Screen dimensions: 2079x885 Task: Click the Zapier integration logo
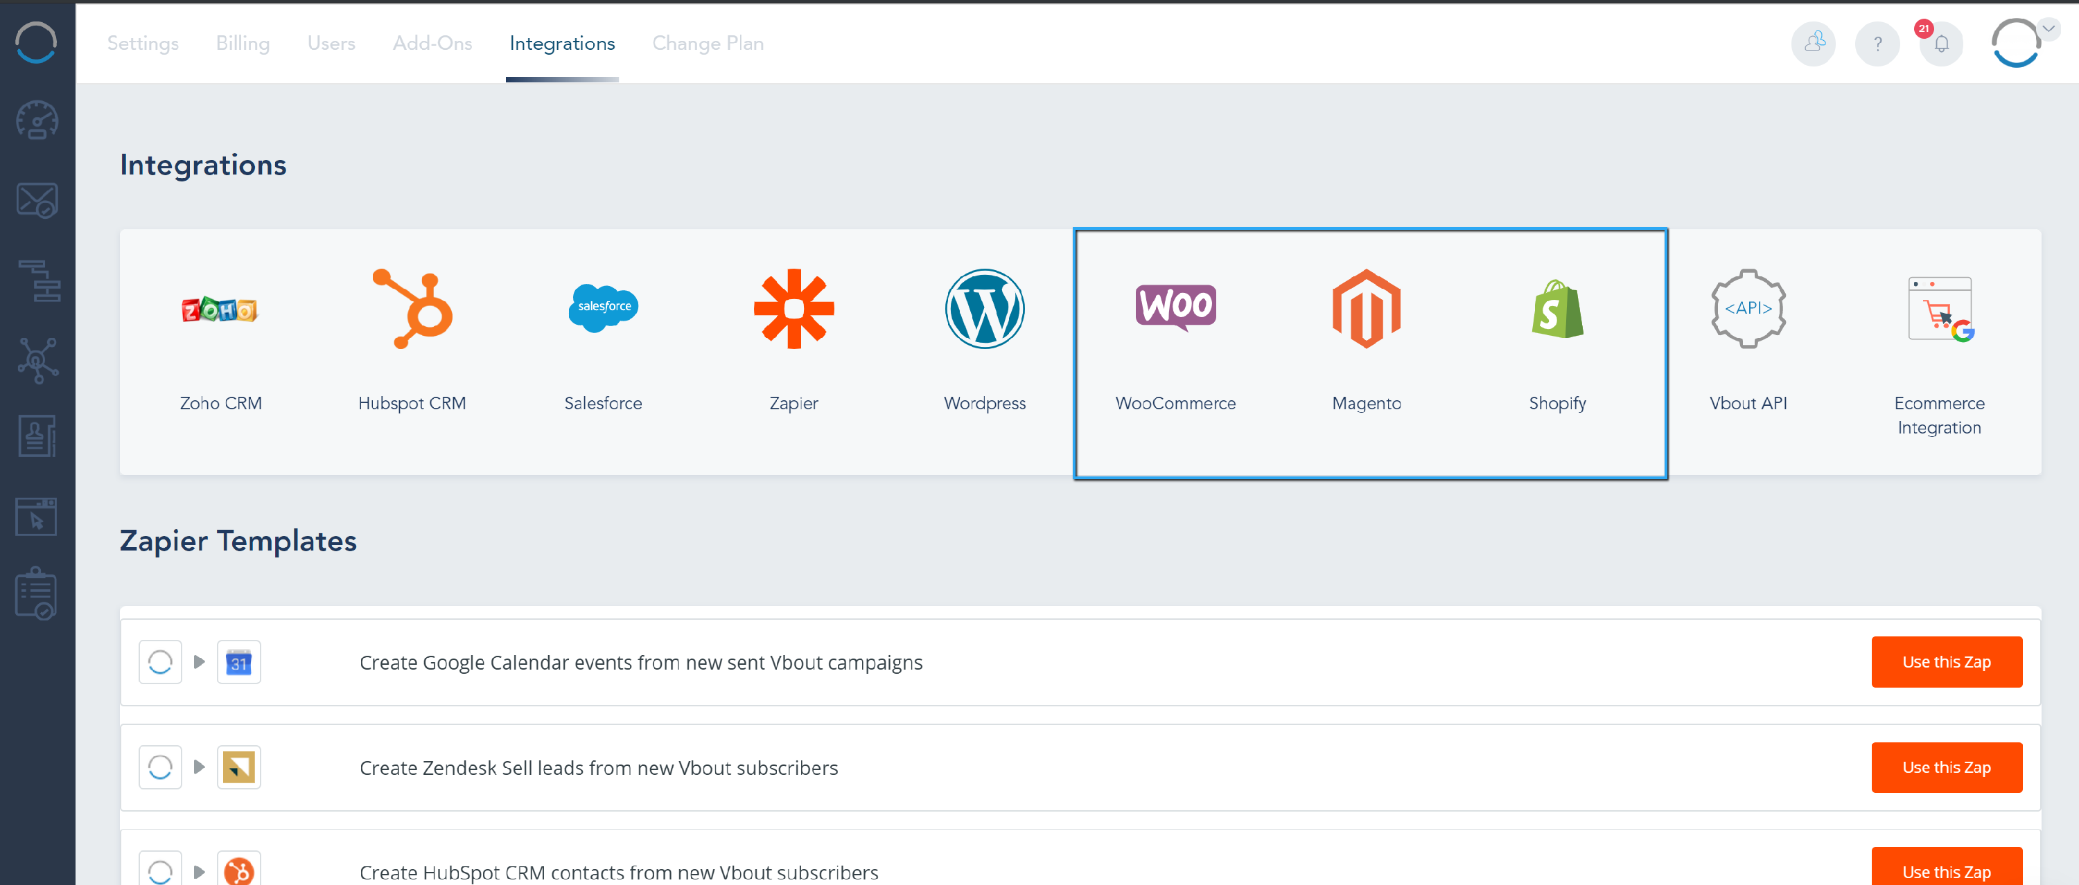(x=793, y=310)
